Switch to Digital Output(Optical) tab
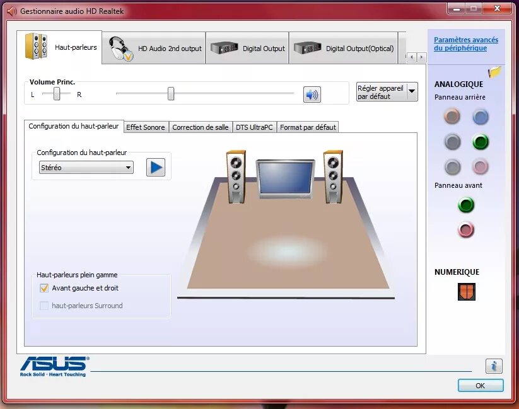The height and width of the screenshot is (409, 519). pyautogui.click(x=343, y=49)
